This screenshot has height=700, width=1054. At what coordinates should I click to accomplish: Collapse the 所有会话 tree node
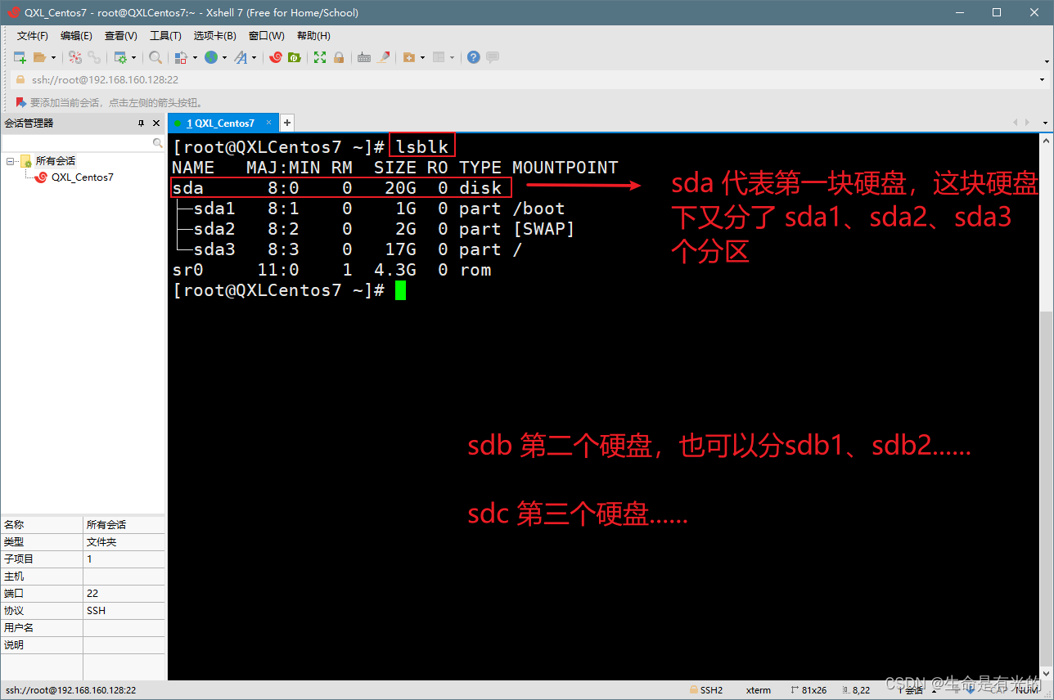[x=11, y=161]
